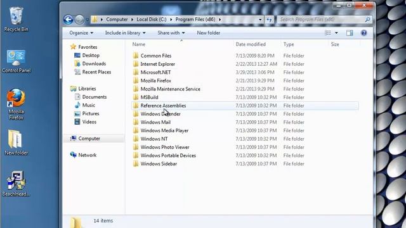Viewport: 406px width, 228px height.
Task: Select the Microsoft.NET folder name
Action: (155, 72)
